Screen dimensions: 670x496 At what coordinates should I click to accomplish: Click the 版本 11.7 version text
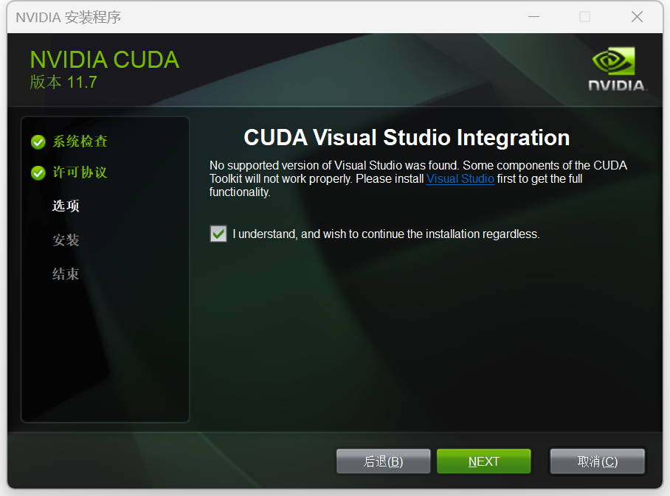coord(63,82)
